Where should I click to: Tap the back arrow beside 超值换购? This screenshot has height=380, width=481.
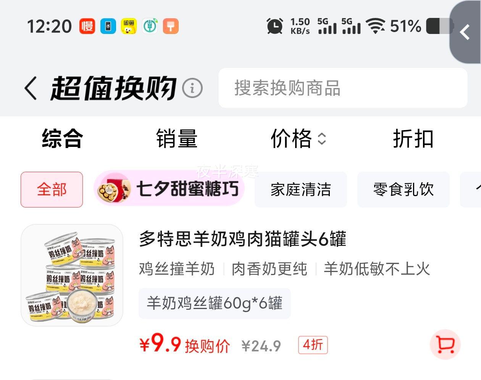(x=31, y=88)
